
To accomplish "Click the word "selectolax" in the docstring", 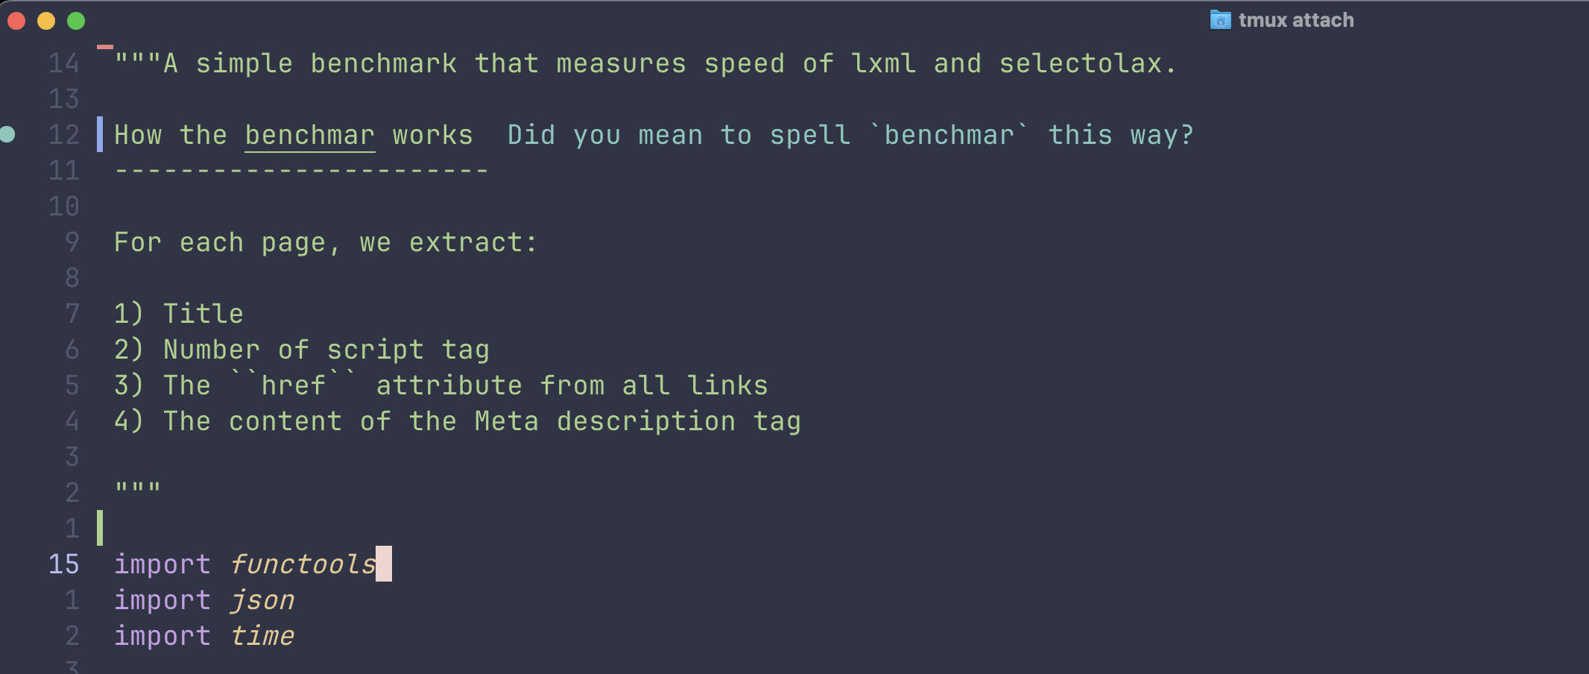I will click(1080, 63).
